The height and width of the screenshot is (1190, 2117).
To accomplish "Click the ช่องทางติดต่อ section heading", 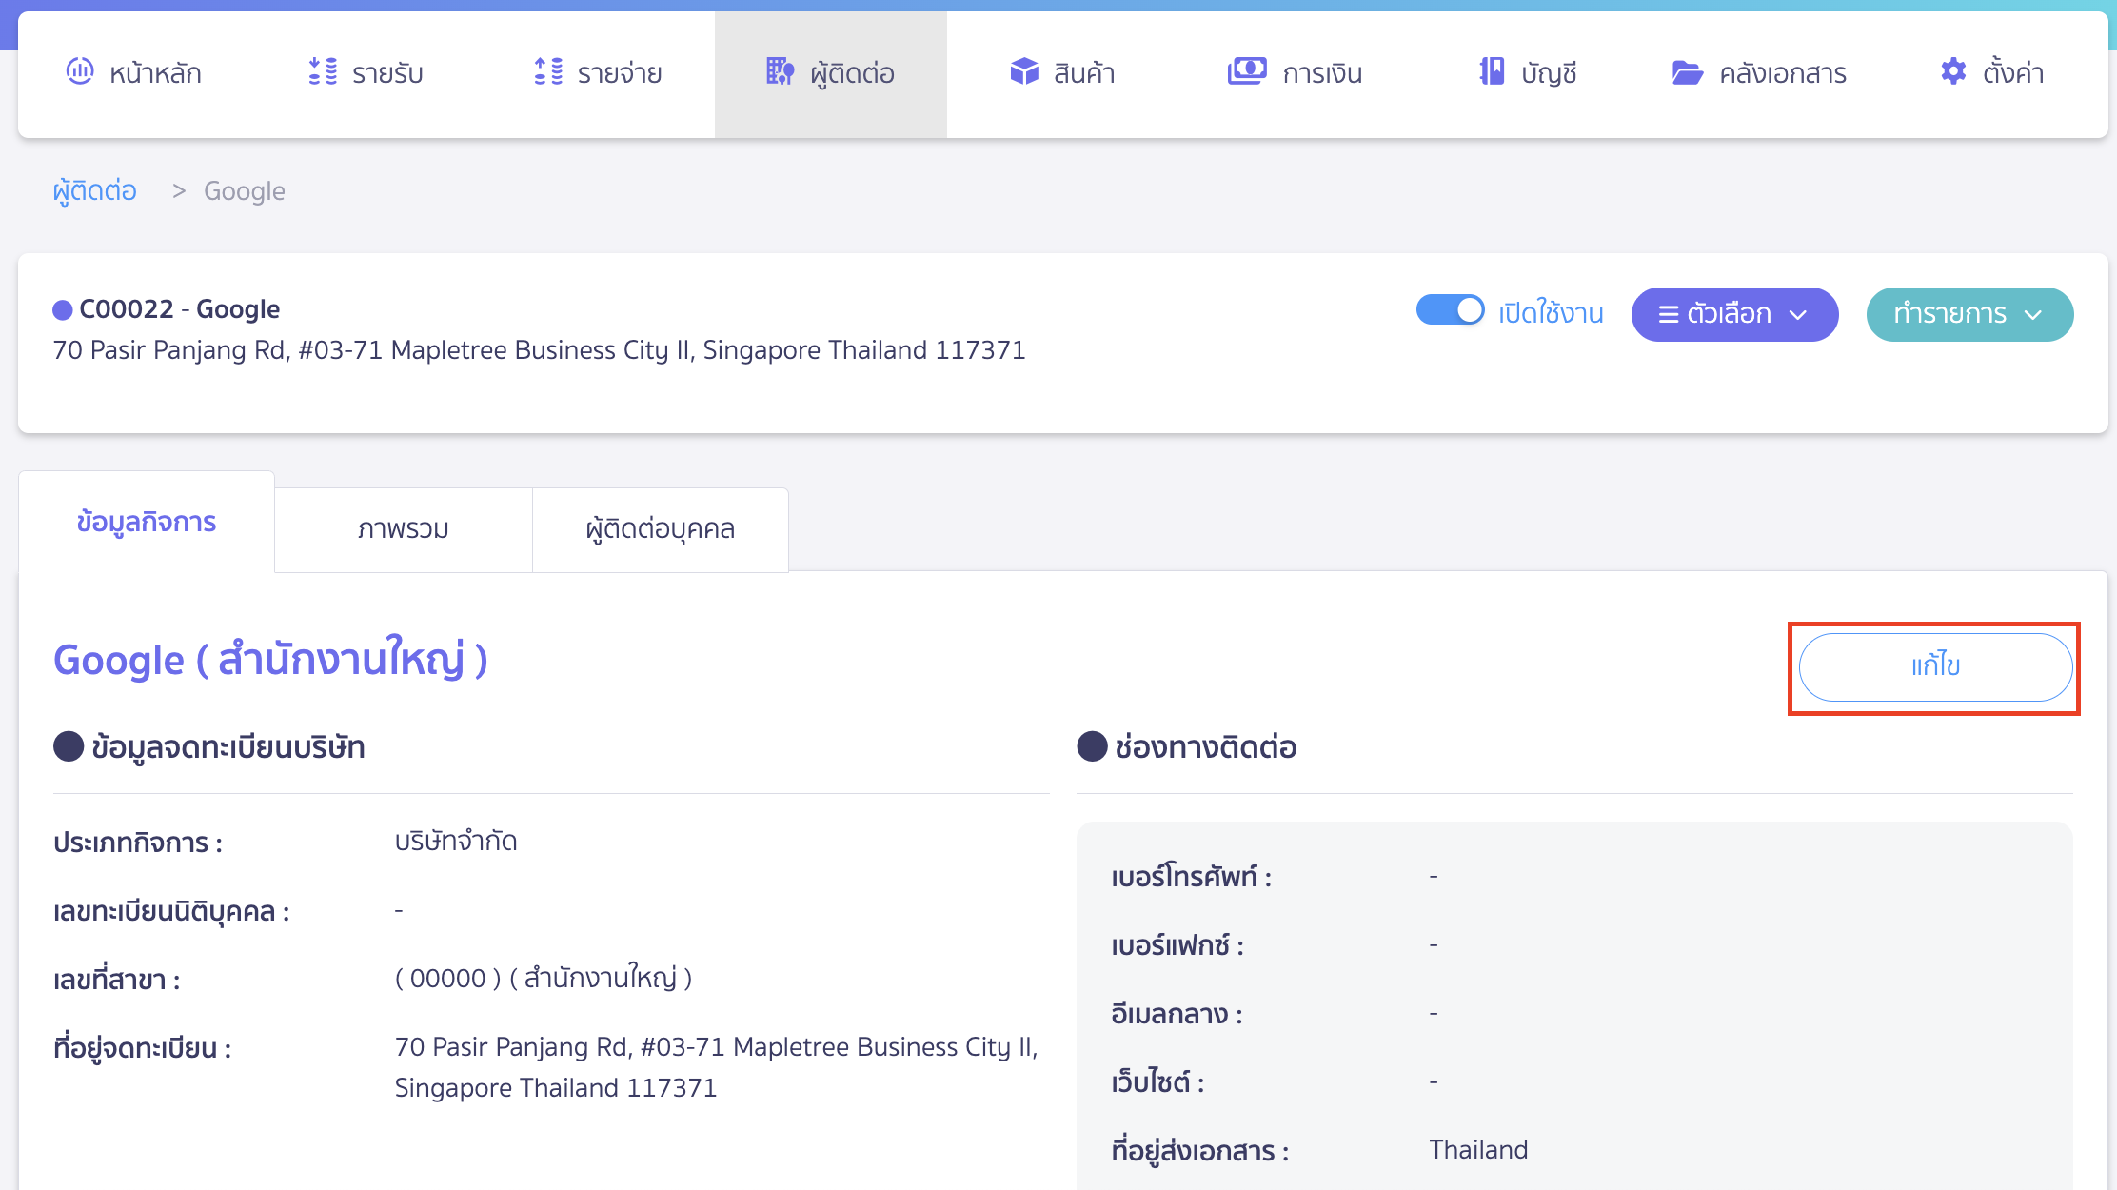I will tap(1206, 747).
